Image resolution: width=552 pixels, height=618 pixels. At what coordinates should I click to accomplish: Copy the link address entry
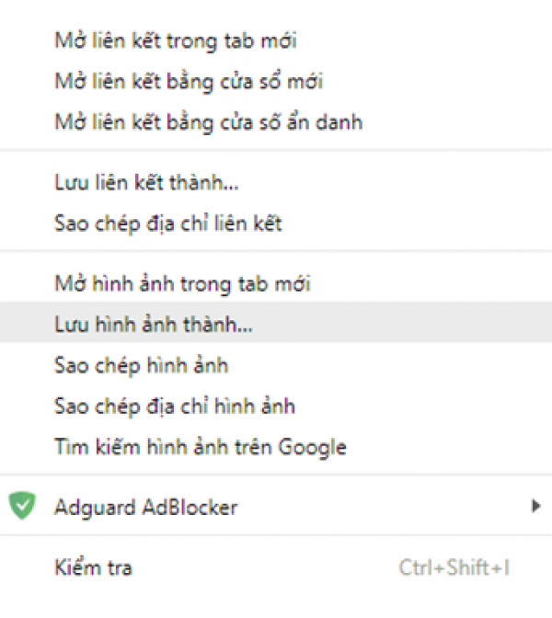[167, 223]
